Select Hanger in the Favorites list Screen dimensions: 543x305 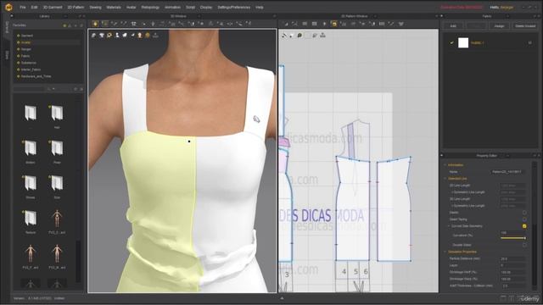[26, 49]
